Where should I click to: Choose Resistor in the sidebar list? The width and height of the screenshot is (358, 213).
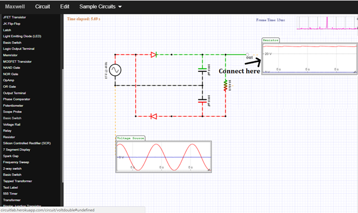(x=9, y=137)
